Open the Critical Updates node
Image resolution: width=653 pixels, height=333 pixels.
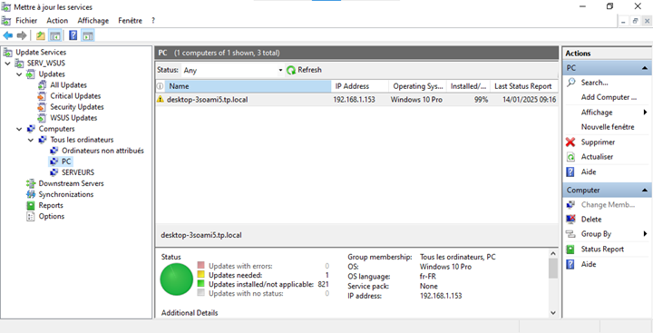point(75,96)
